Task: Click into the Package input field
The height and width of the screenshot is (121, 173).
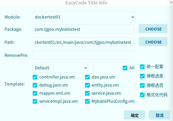Action: click(x=83, y=29)
